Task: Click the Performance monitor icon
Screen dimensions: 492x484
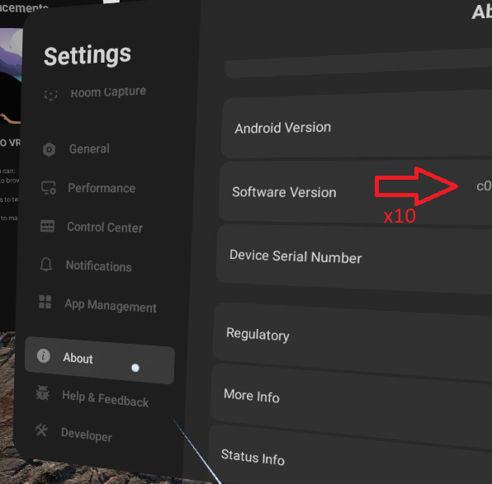Action: click(x=49, y=188)
